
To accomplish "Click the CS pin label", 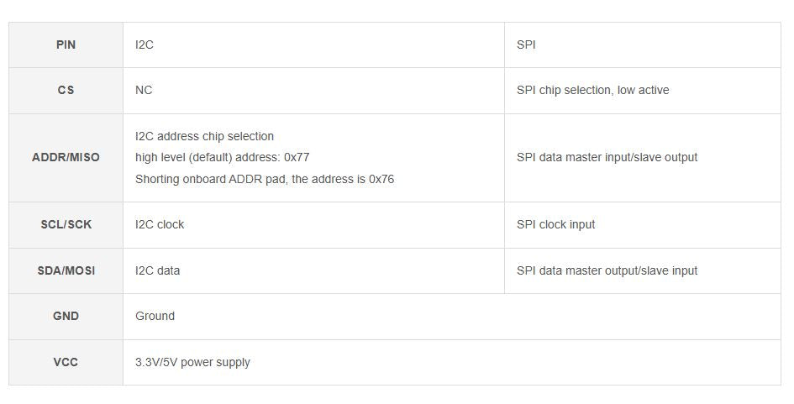I will tap(66, 90).
